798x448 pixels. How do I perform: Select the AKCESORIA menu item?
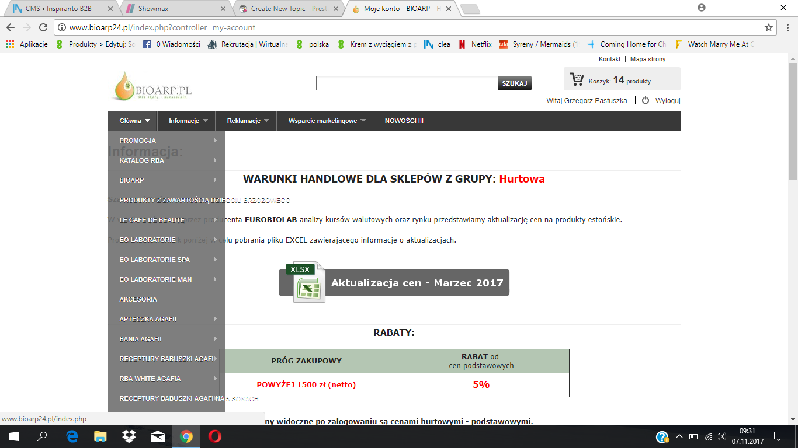coord(166,299)
